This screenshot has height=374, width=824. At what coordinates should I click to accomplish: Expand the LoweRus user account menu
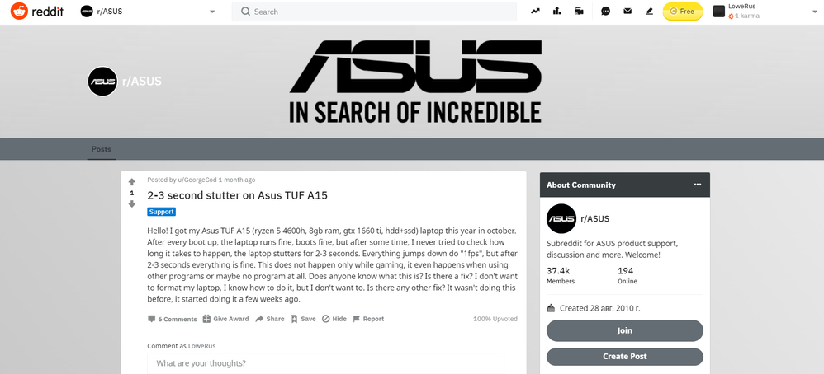click(x=765, y=12)
